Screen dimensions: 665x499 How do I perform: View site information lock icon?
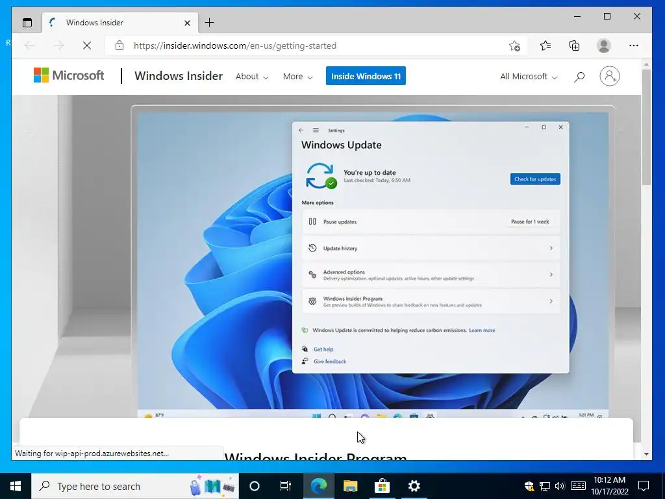(119, 45)
